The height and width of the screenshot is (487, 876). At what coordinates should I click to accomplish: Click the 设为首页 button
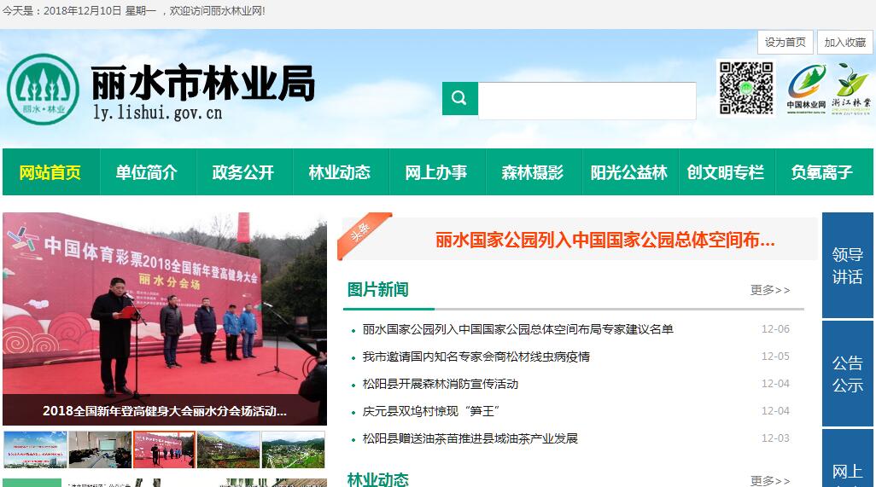coord(785,43)
